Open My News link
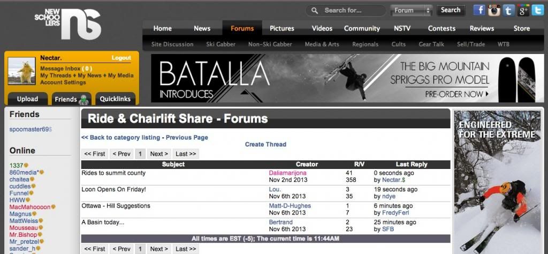Screen dimensions: 548x254 (x=89, y=75)
